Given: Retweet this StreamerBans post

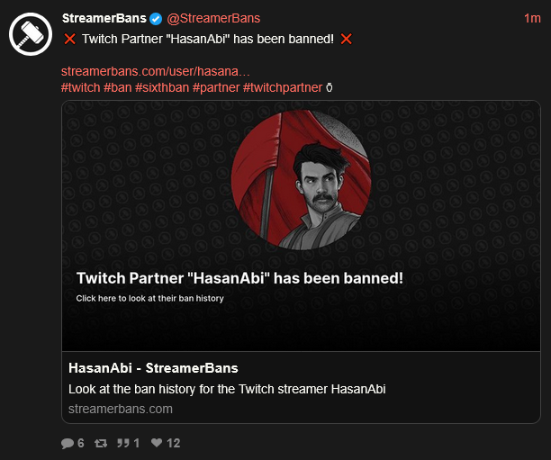Looking at the screenshot, I should (103, 443).
